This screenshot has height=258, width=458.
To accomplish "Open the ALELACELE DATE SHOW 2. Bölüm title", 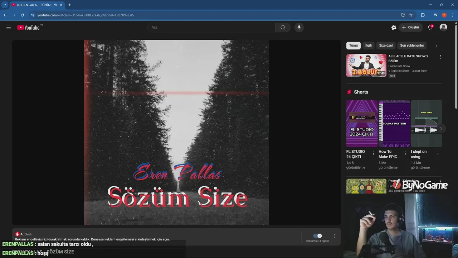I will (409, 58).
